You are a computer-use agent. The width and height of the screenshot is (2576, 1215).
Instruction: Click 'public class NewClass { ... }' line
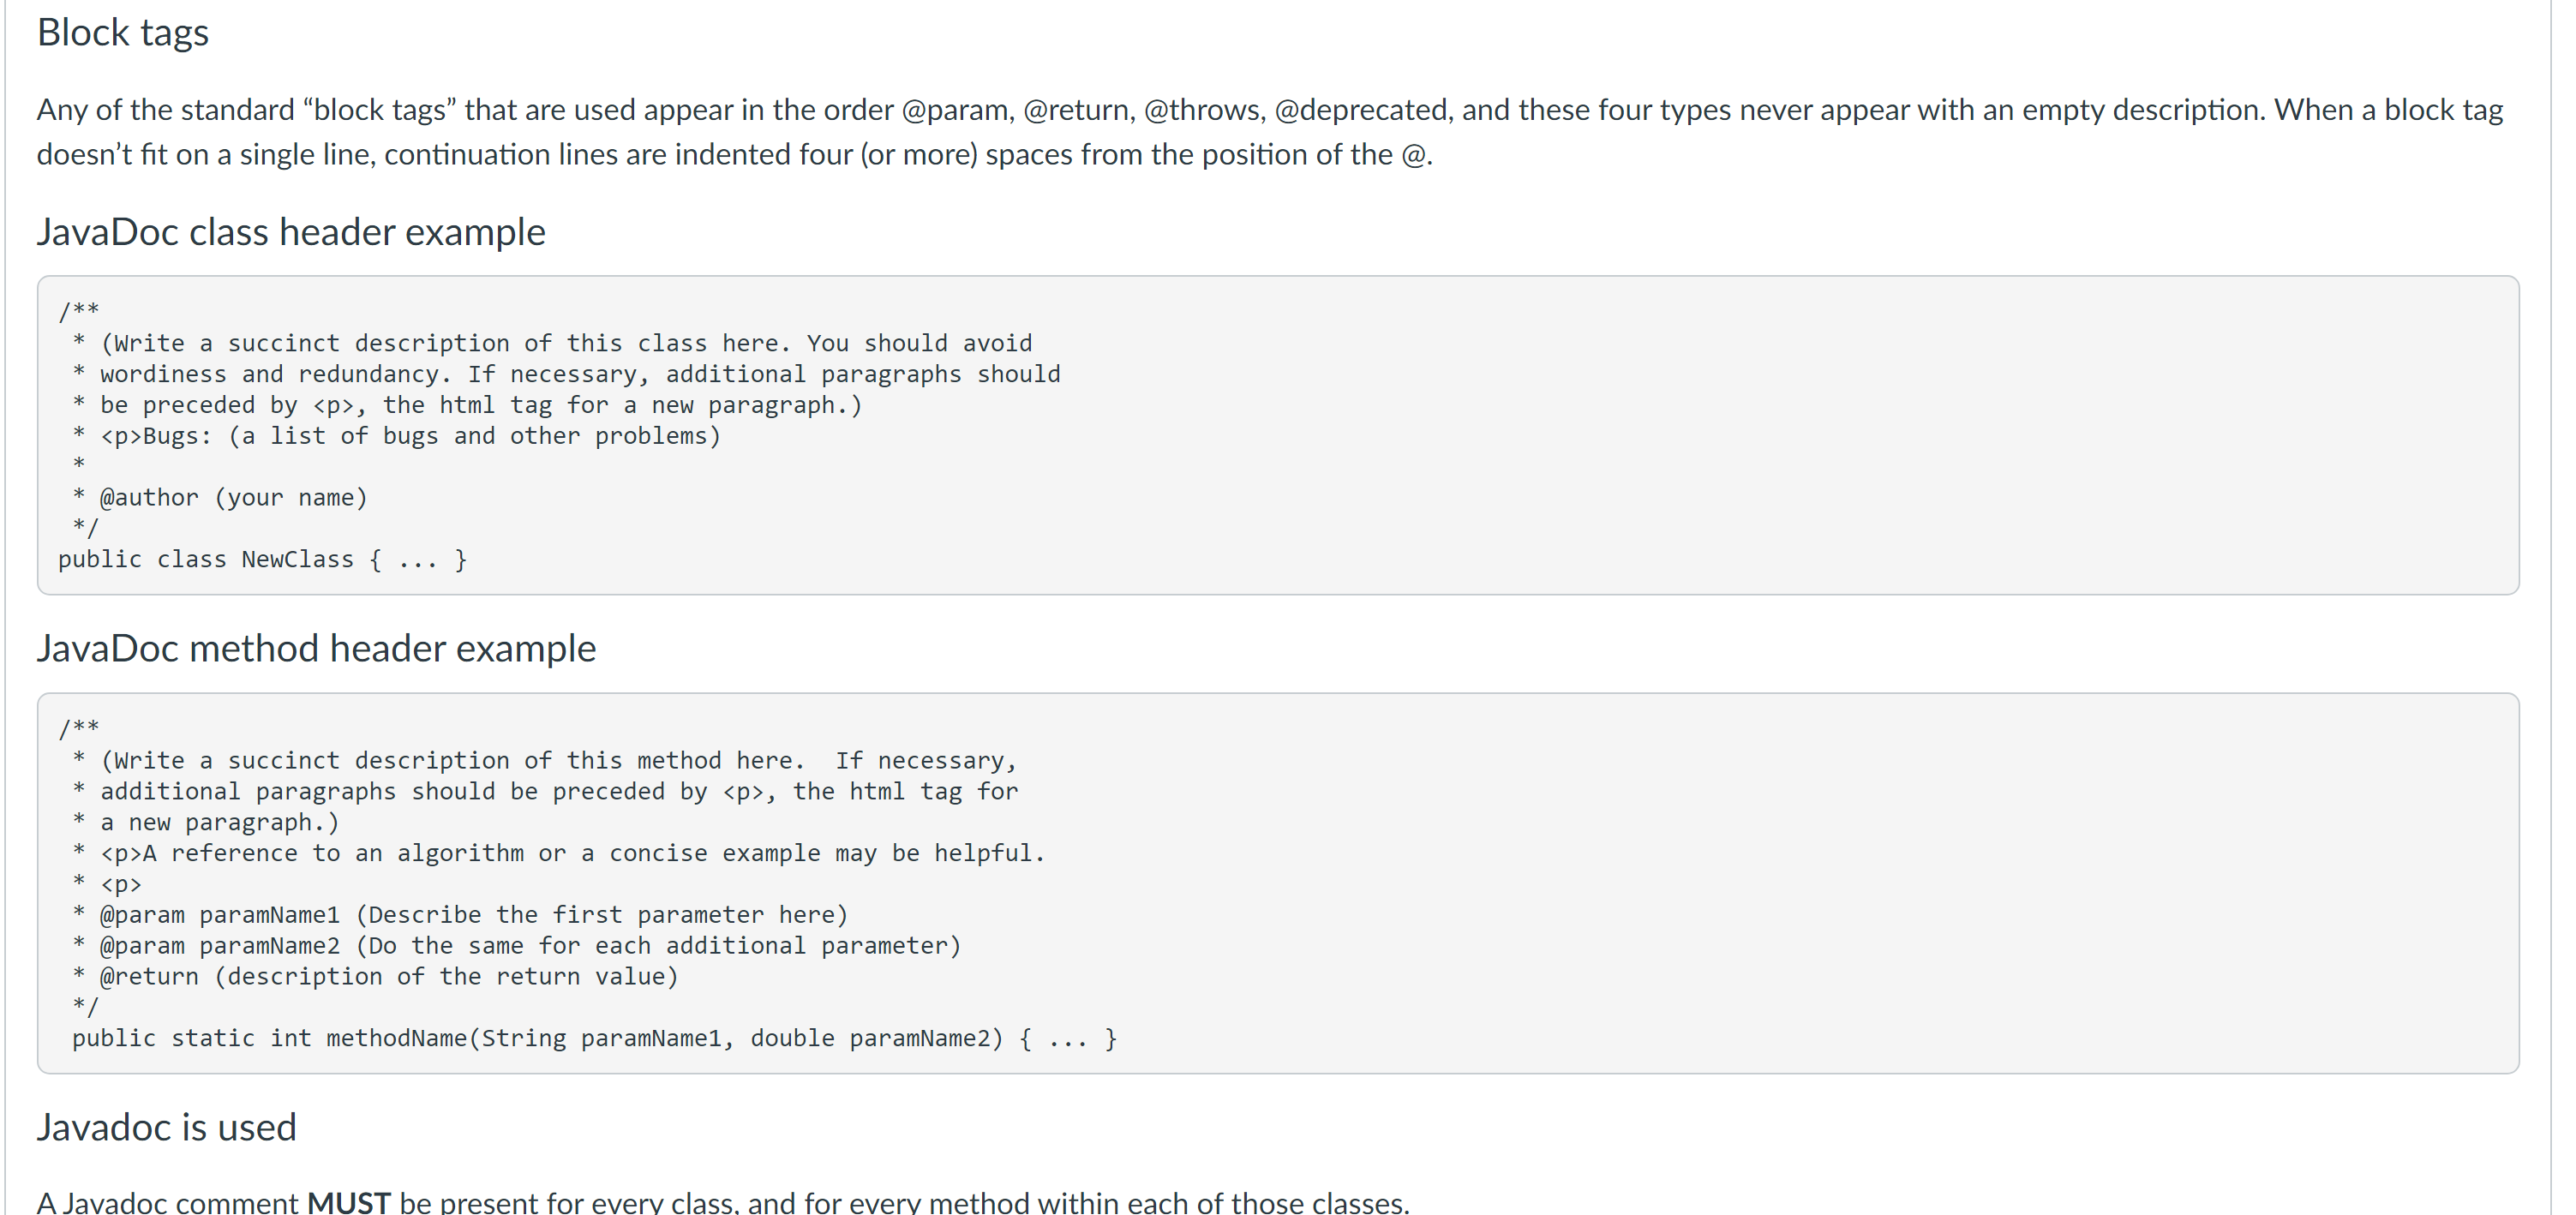(262, 560)
